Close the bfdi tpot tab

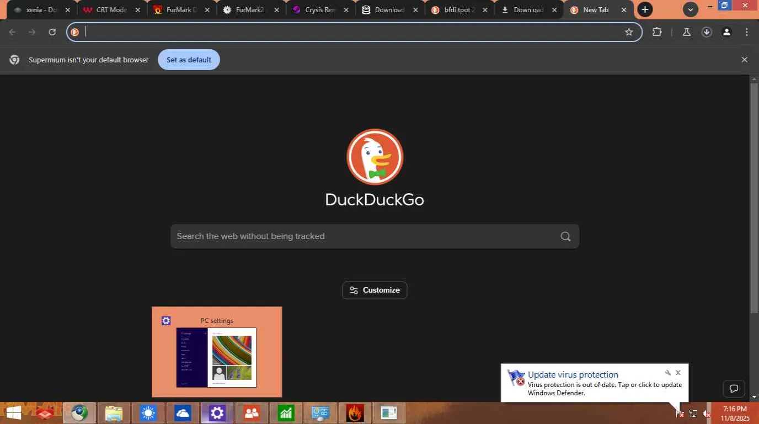coord(485,10)
